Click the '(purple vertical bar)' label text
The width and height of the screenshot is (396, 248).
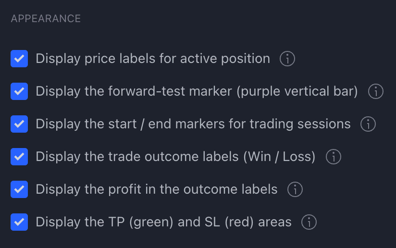tap(297, 91)
